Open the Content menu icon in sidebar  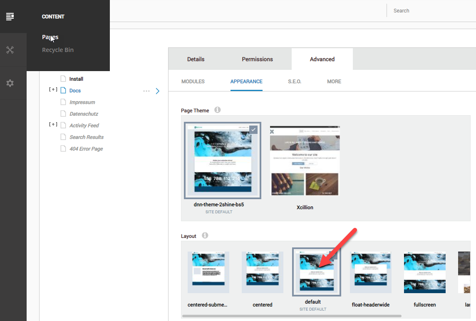tap(10, 17)
